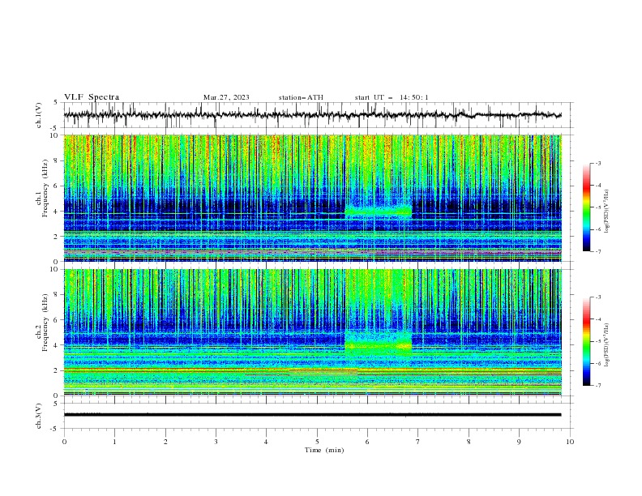Screen dimensions: 642x496
Task: Click the ch.1 voltage waveform trace panel
Action: (x=318, y=115)
